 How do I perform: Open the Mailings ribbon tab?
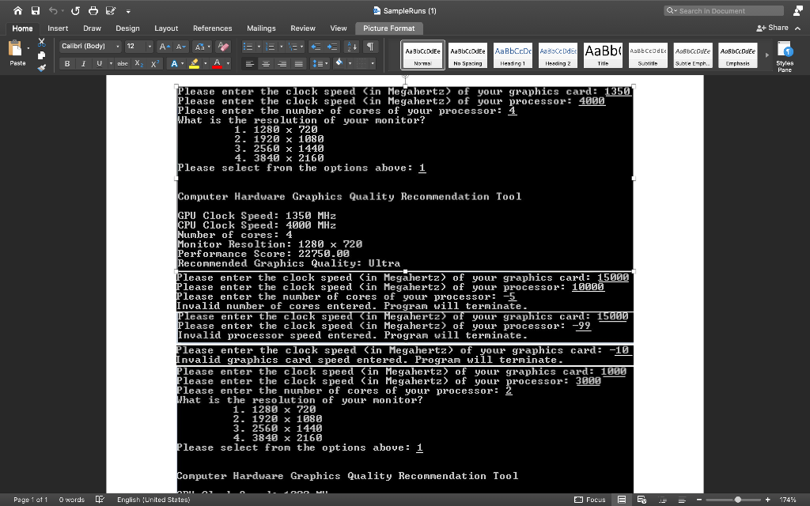click(261, 28)
